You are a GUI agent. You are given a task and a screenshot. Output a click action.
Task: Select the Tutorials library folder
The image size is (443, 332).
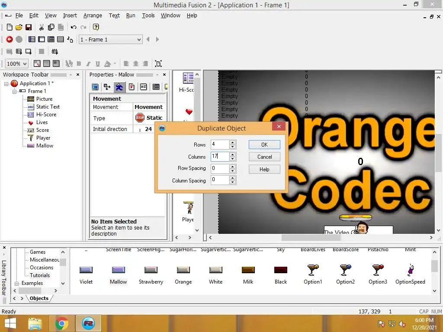pyautogui.click(x=40, y=275)
